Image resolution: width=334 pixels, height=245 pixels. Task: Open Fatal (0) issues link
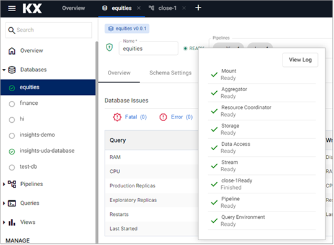tap(136, 117)
